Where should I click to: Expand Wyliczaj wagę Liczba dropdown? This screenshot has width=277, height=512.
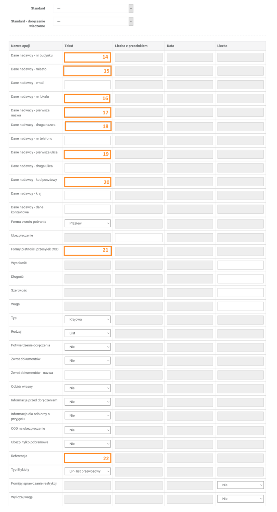(x=240, y=499)
